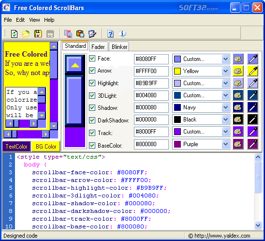265x241 pixels.
Task: Click the paste clipboard toolbar icon
Action: point(80,34)
